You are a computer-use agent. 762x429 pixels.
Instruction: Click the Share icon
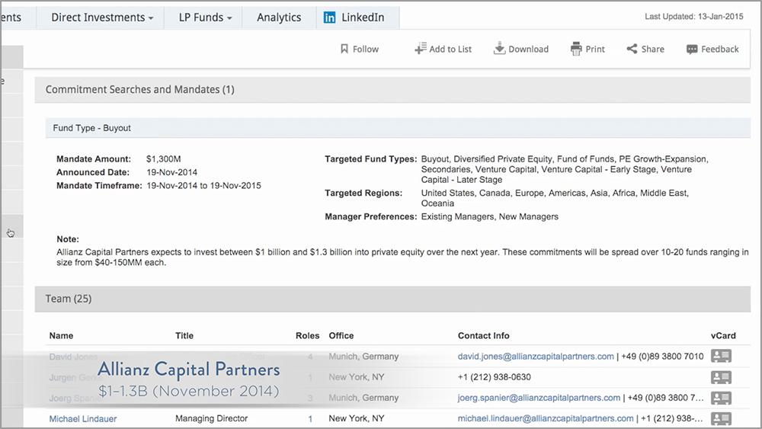tap(632, 49)
